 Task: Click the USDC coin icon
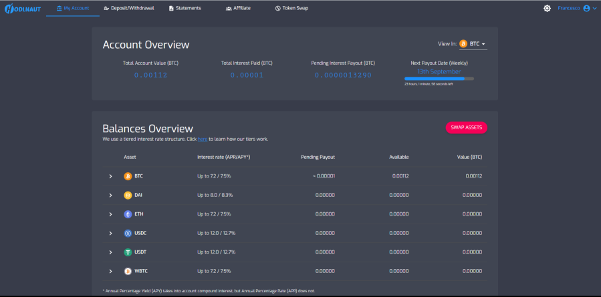click(128, 233)
